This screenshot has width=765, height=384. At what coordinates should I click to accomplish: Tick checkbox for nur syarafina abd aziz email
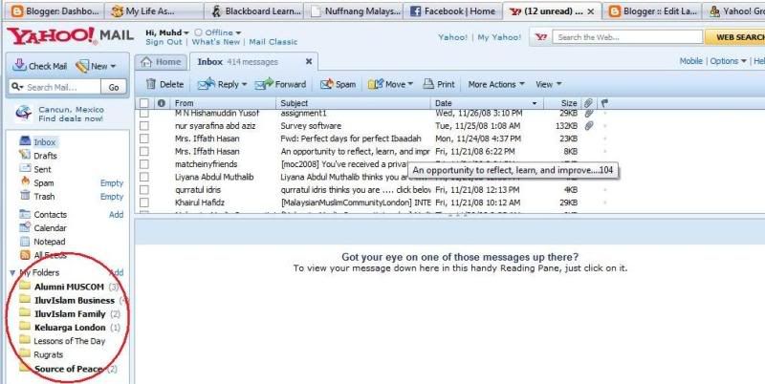point(144,126)
